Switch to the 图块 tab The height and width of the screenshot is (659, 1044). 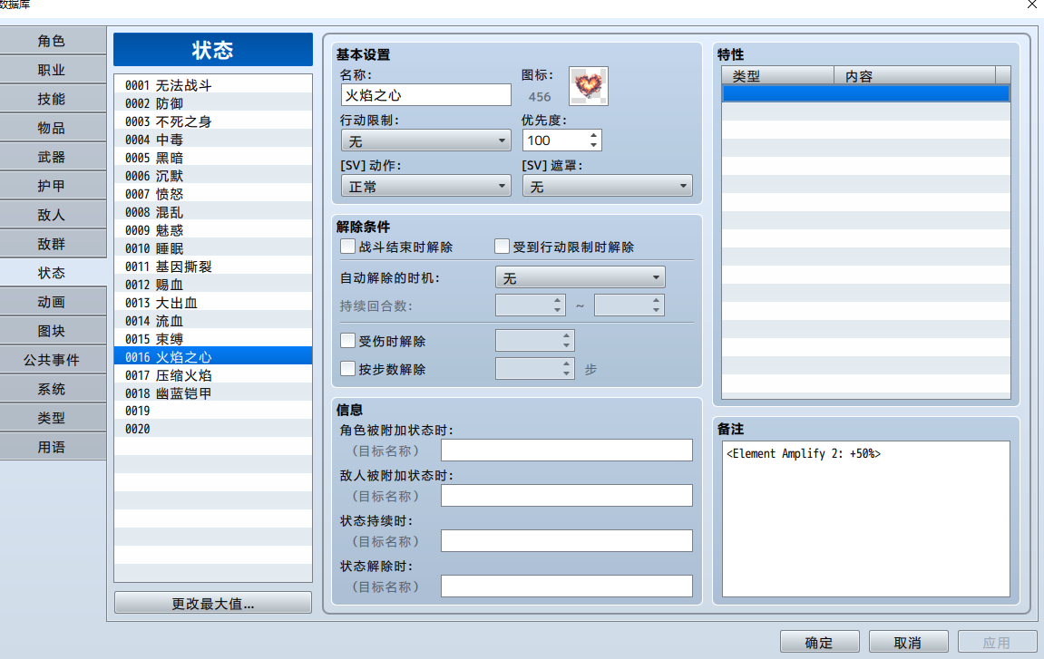52,331
